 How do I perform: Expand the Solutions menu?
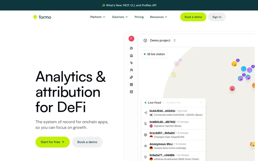click(x=120, y=17)
